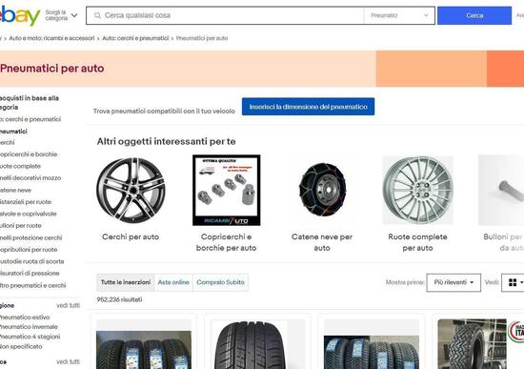Open sidebar Distanziali per ruote
The height and width of the screenshot is (369, 524).
pyautogui.click(x=26, y=202)
